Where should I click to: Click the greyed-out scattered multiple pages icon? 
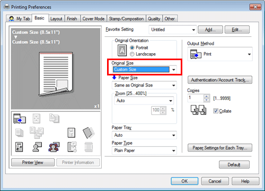37,132
